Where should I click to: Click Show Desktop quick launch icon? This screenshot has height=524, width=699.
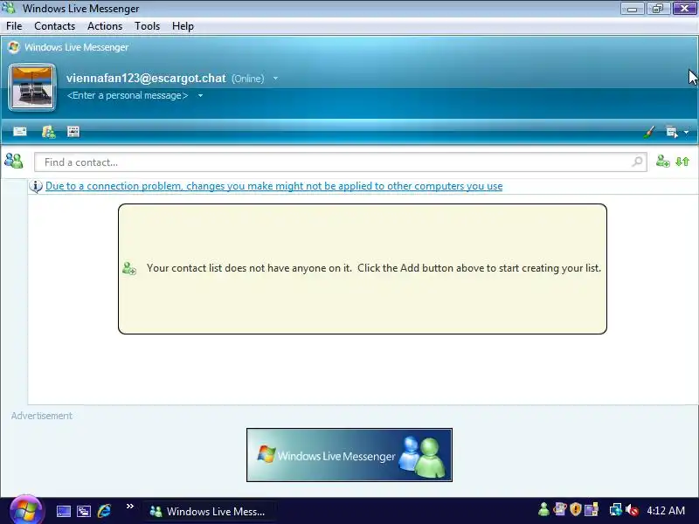(63, 511)
